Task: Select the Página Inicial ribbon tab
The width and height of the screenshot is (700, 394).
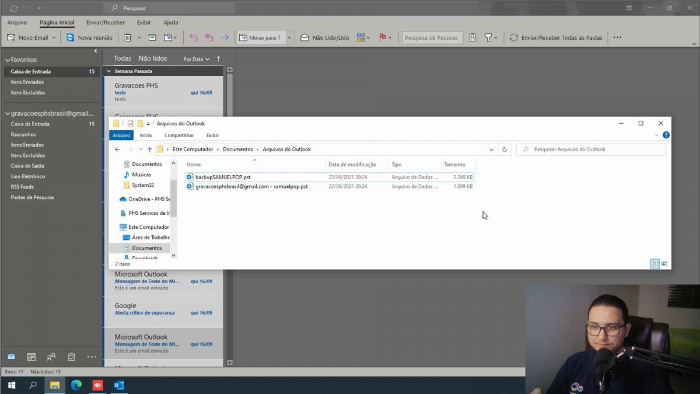Action: [x=57, y=22]
